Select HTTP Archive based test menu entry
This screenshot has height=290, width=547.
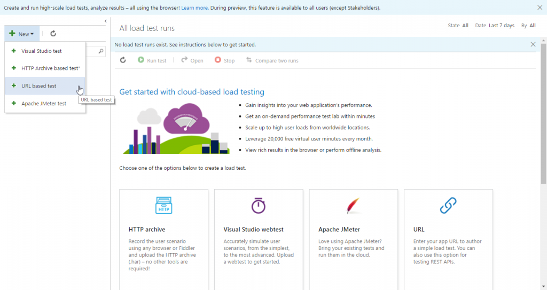click(45, 68)
